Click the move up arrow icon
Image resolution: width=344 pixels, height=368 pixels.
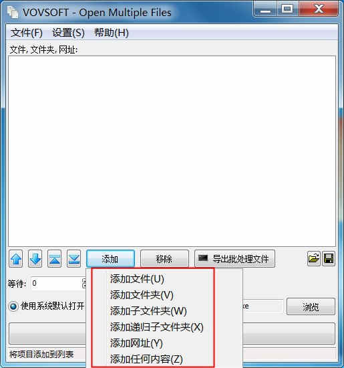16,259
